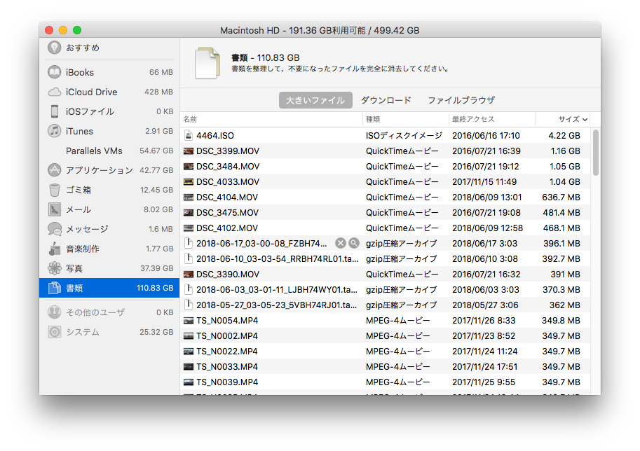Click the iOSファイル phone icon
Image resolution: width=640 pixels, height=451 pixels.
coord(54,111)
